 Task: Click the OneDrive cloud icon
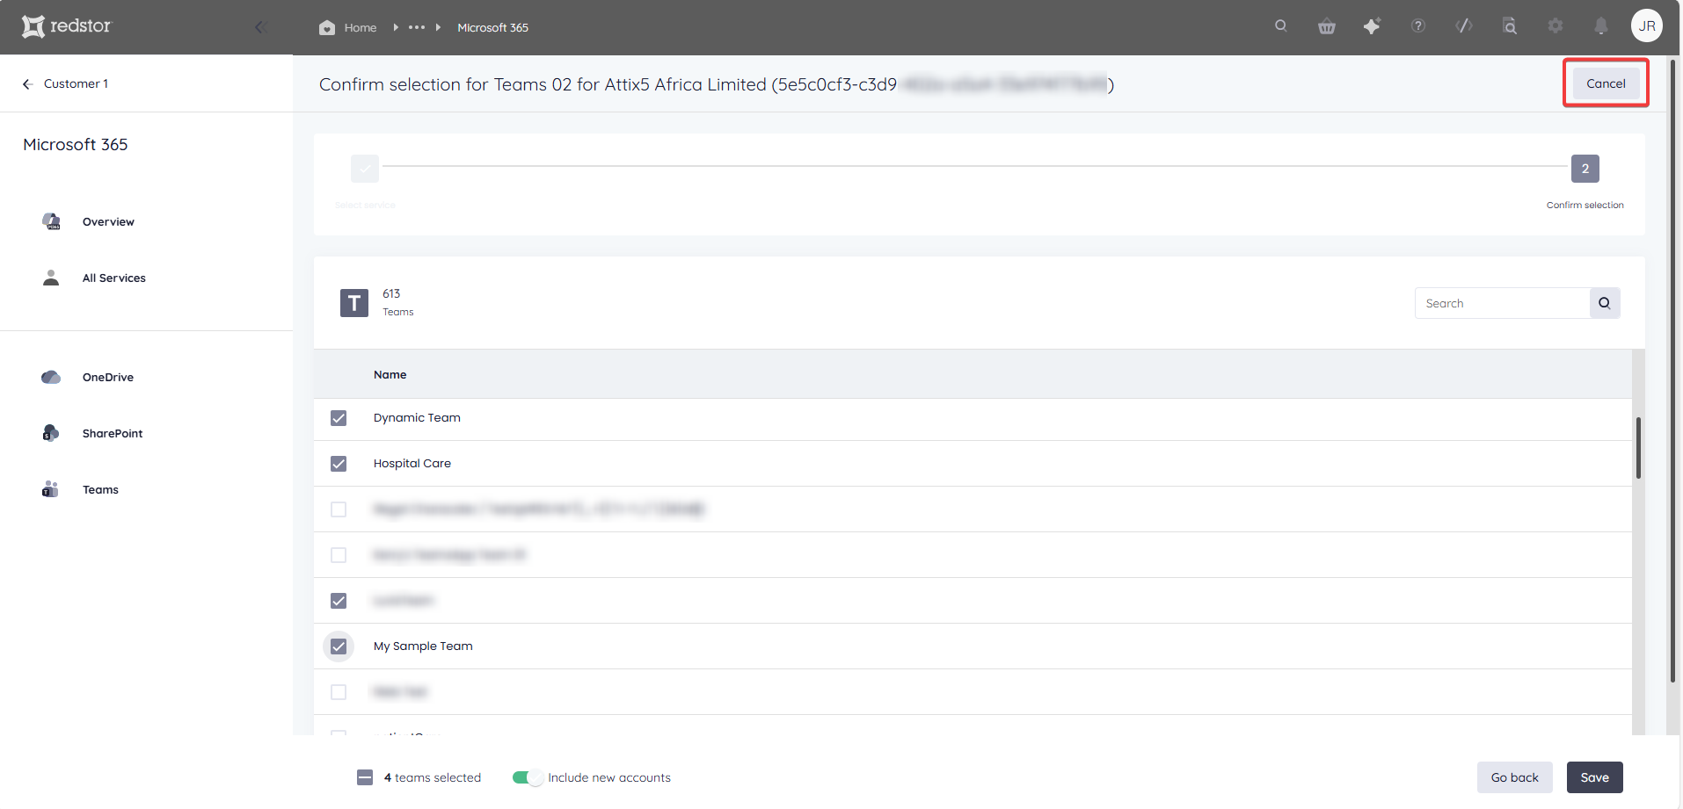51,377
